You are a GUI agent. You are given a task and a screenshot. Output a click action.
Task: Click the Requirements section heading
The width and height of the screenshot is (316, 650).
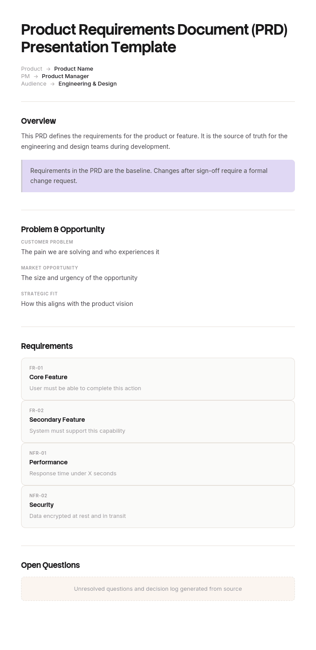click(47, 346)
